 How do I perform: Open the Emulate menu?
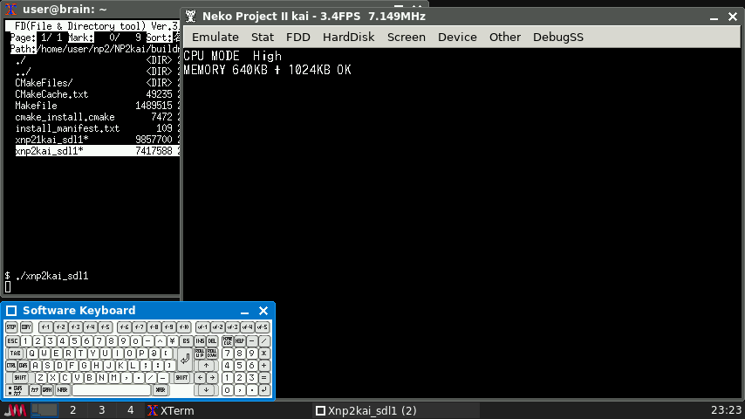click(x=215, y=37)
